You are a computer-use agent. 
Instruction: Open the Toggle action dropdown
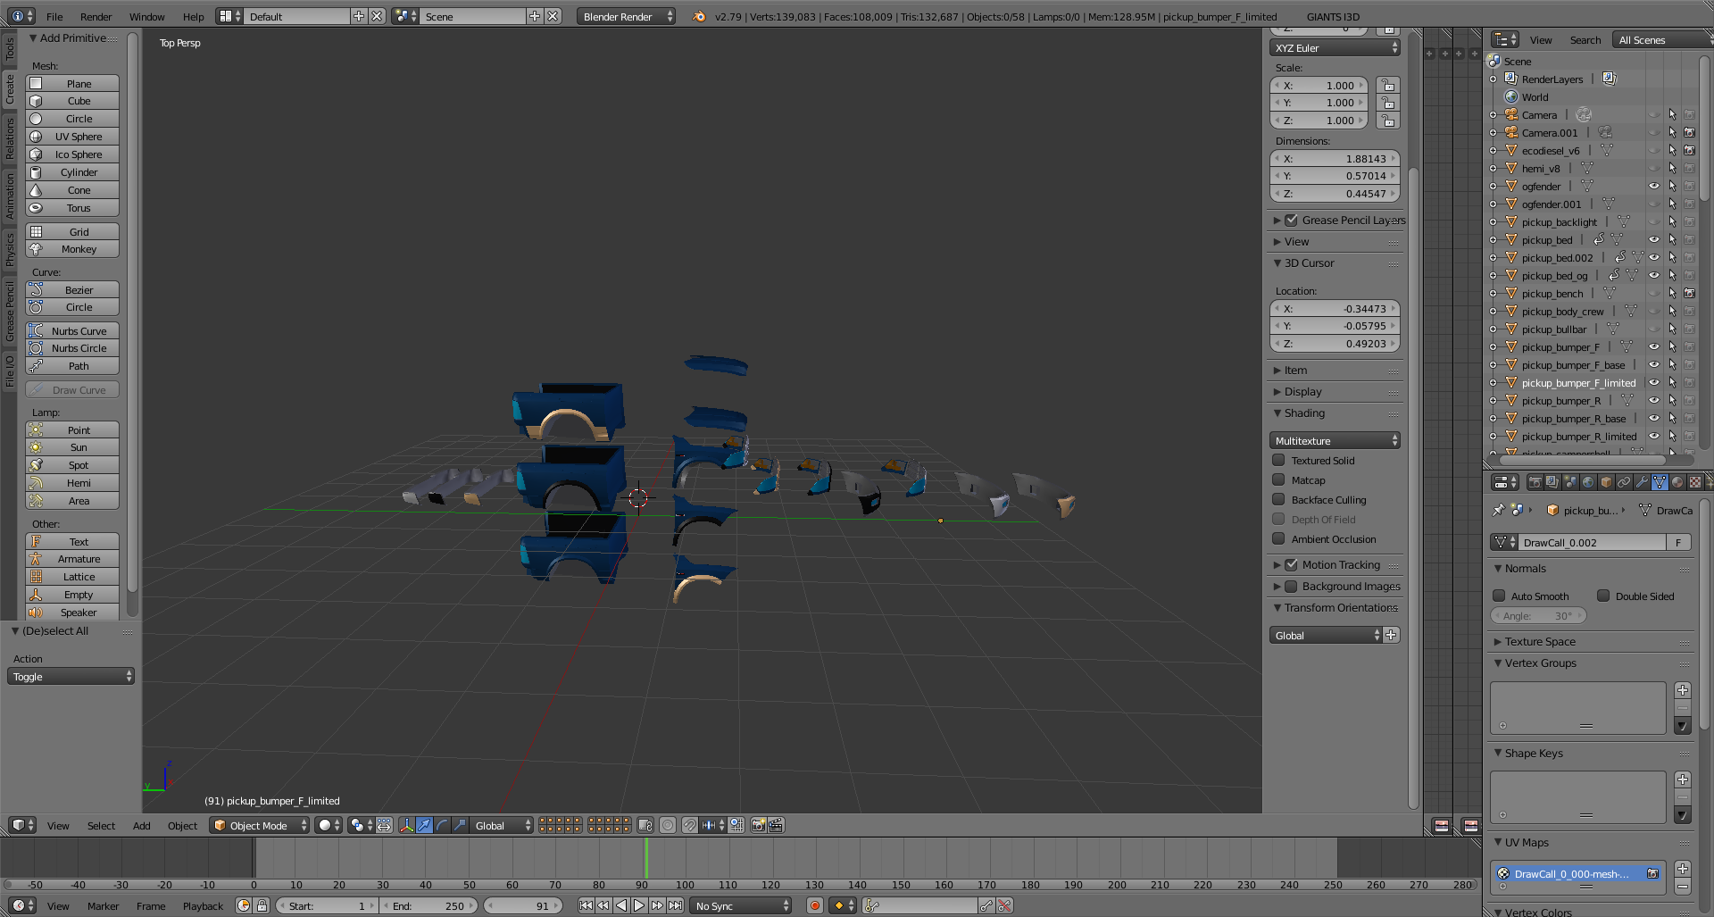pyautogui.click(x=71, y=676)
